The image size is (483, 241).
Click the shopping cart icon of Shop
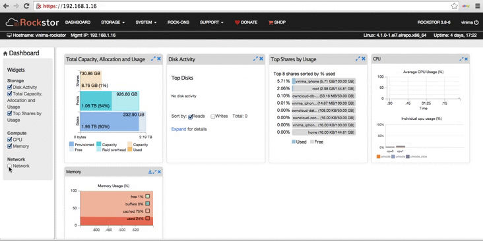(x=271, y=22)
